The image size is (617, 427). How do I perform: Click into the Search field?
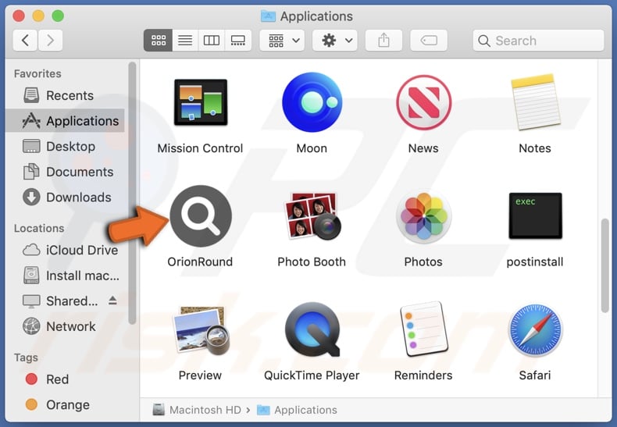(538, 41)
